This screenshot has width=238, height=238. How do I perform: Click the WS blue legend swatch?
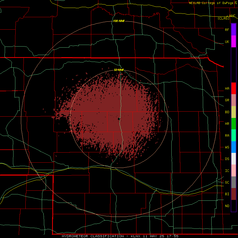coord(234,147)
